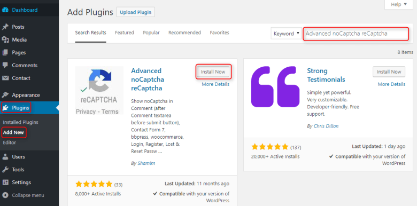Click the Strong Testimonials purple quotes thumbnail
The image size is (417, 206).
[275, 86]
